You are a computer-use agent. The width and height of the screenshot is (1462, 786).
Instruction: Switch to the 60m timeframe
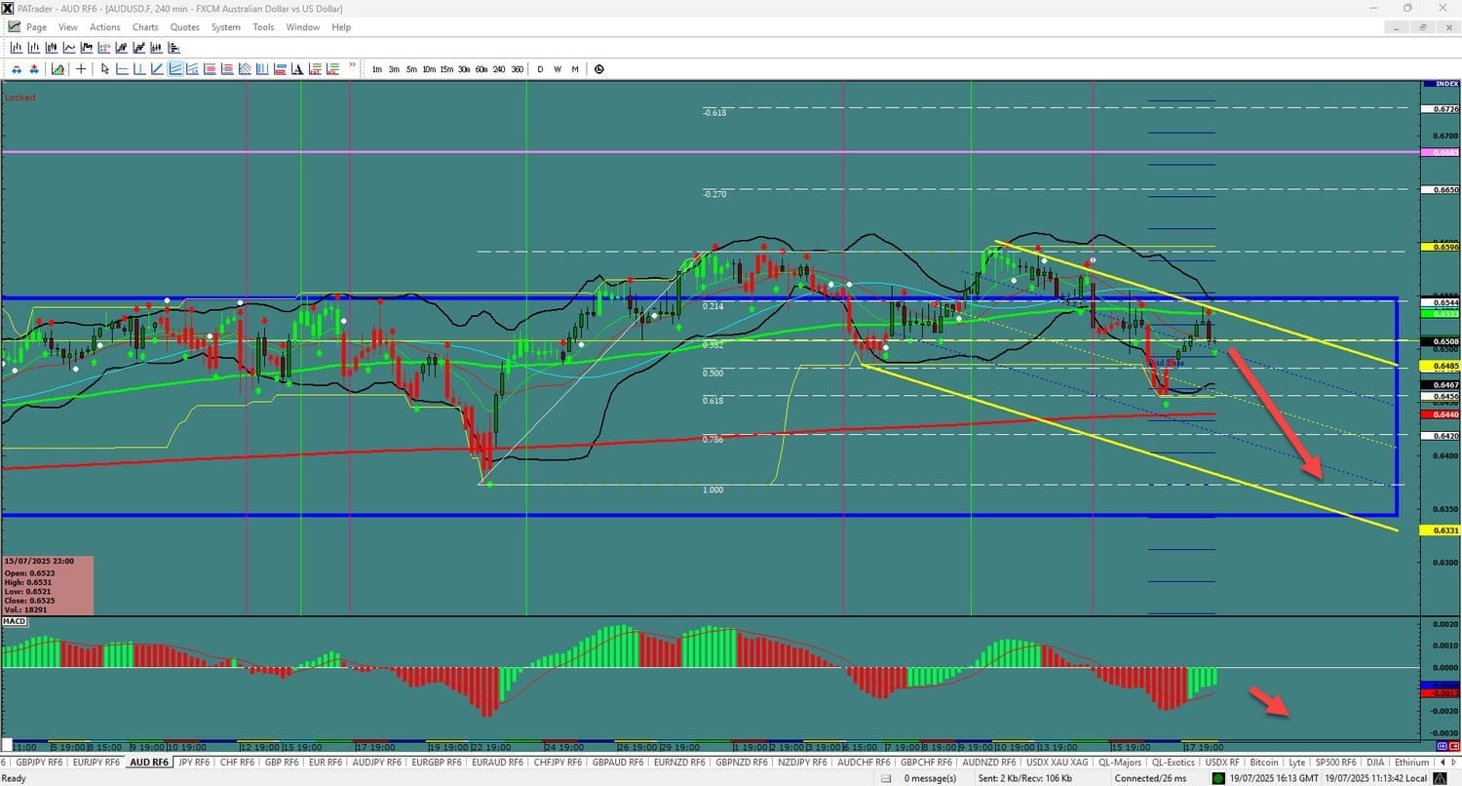[481, 69]
